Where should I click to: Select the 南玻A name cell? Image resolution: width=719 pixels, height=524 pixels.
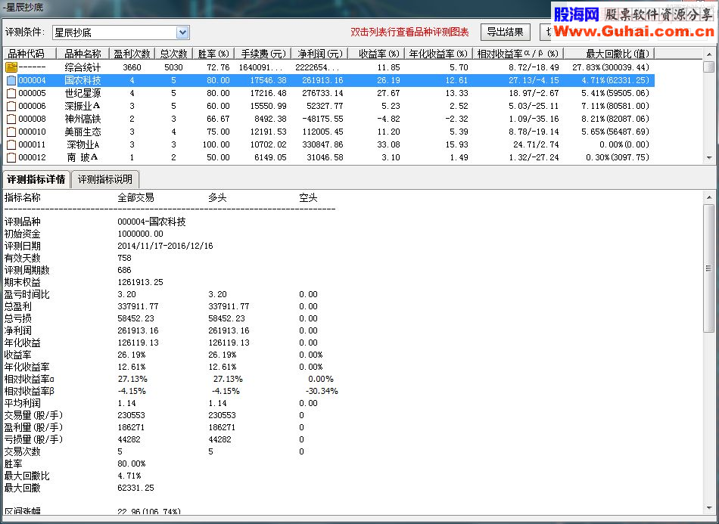82,157
